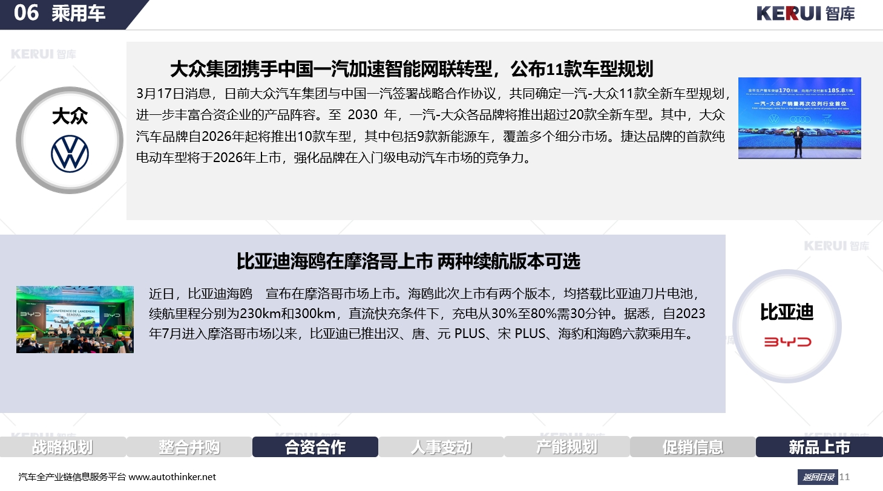883x491 pixels.
Task: Click the line starting 续航里程分别为230km
Action: (427, 314)
